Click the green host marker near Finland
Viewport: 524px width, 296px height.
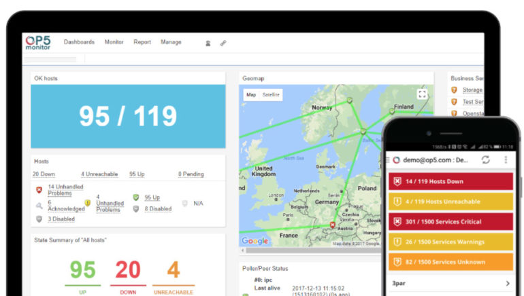point(392,111)
